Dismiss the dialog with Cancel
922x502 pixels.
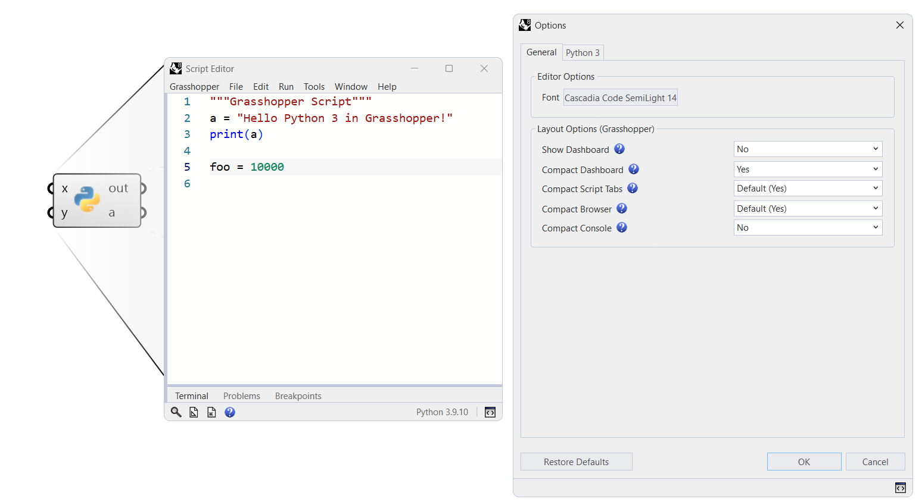tap(875, 462)
